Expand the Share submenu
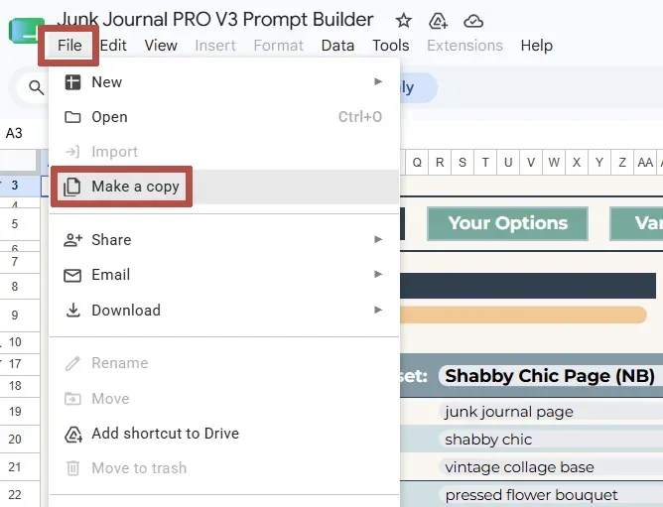663x507 pixels. [224, 240]
